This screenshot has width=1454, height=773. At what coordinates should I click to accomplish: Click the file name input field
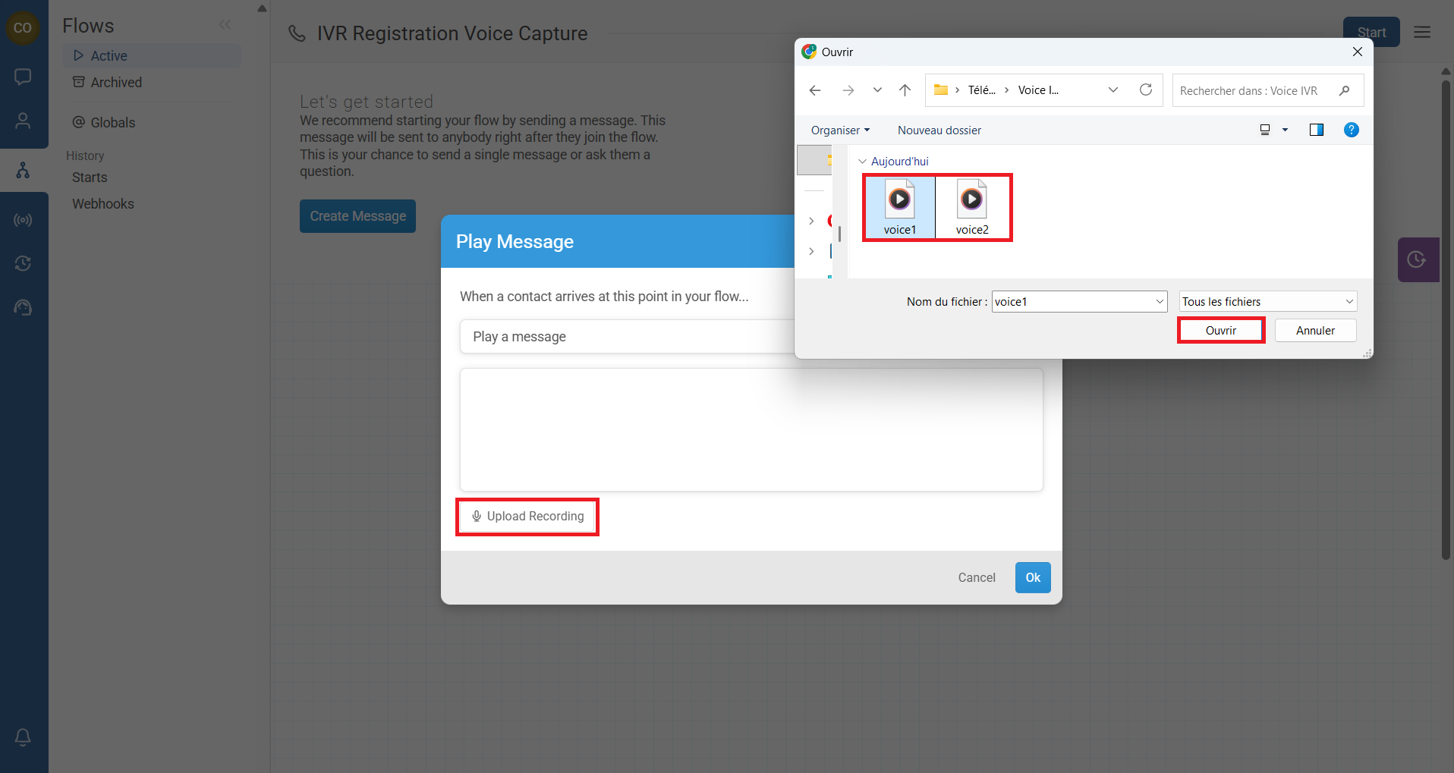[x=1072, y=302]
